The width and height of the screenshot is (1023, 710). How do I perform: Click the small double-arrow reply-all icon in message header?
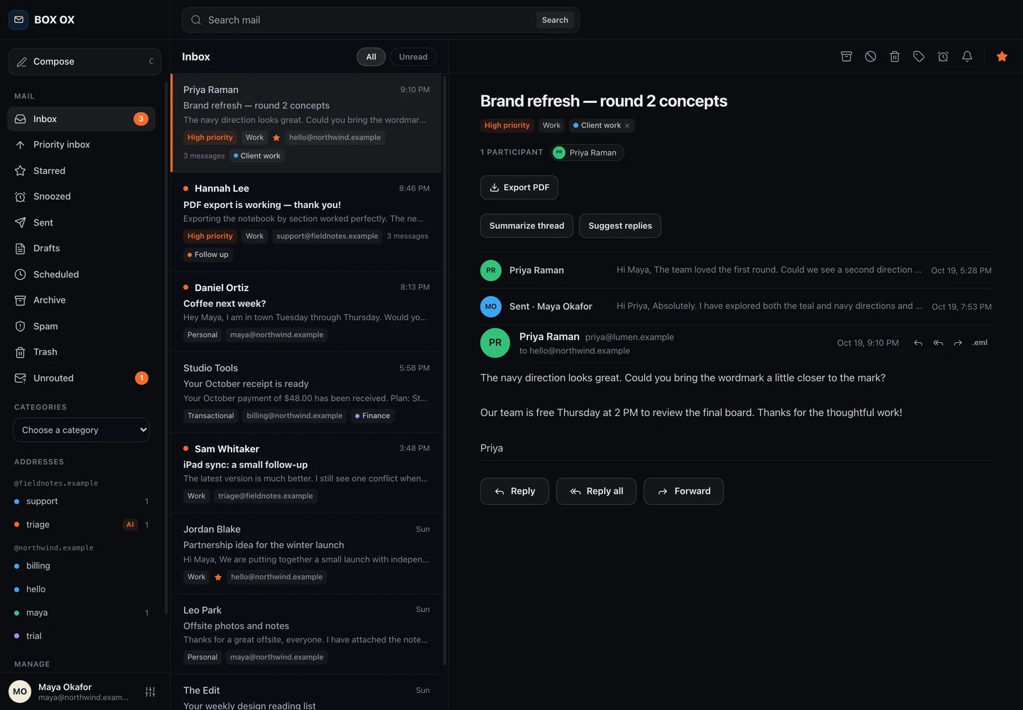click(938, 343)
